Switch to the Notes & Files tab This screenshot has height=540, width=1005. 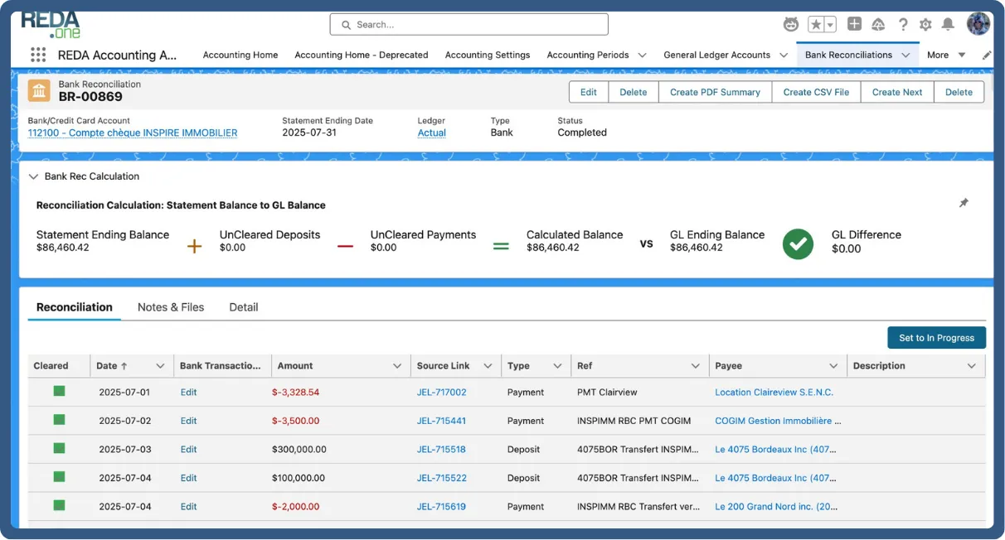coord(171,306)
